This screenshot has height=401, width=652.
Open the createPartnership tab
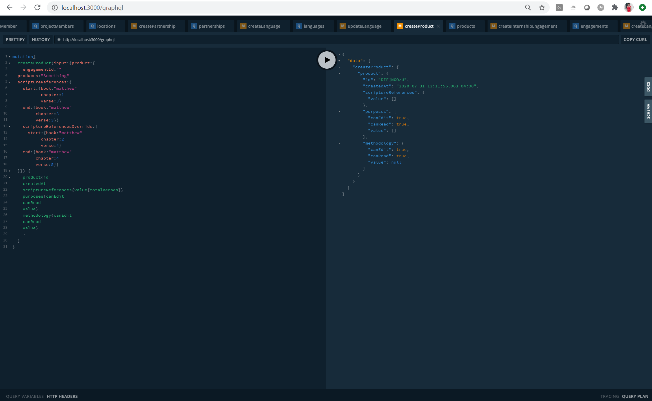tap(156, 26)
